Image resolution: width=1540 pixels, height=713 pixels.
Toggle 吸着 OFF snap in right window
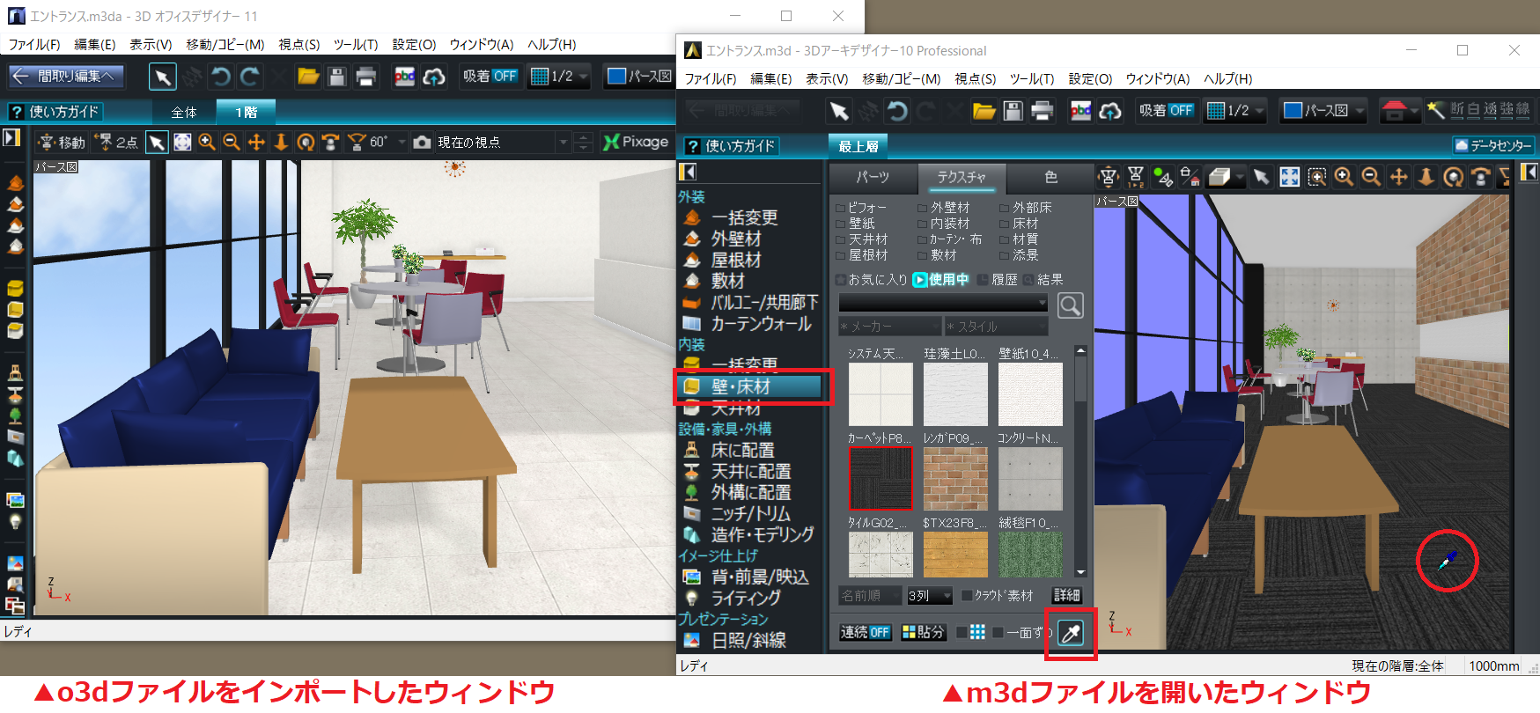click(x=1166, y=111)
